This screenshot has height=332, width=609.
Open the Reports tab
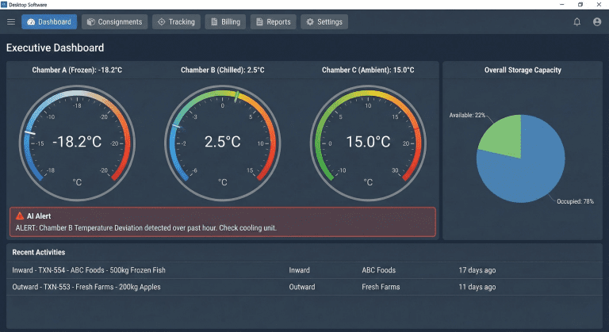point(274,22)
